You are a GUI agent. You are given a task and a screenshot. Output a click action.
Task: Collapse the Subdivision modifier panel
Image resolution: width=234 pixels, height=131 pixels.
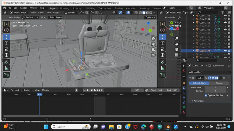tap(190, 78)
